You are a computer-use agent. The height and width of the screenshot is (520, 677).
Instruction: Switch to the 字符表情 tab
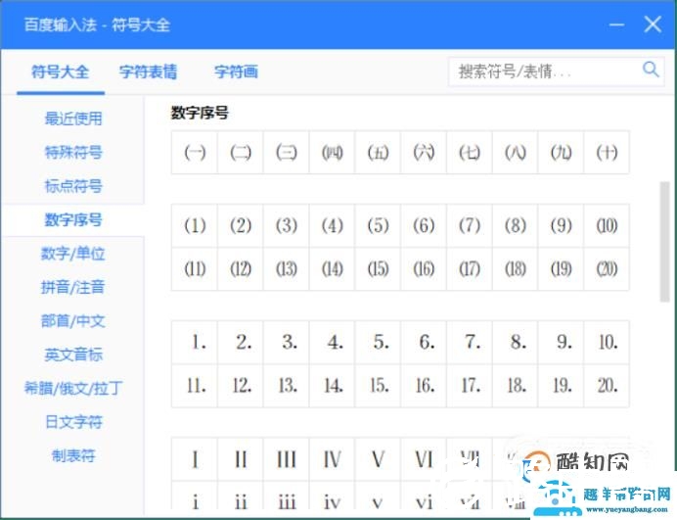(x=148, y=71)
